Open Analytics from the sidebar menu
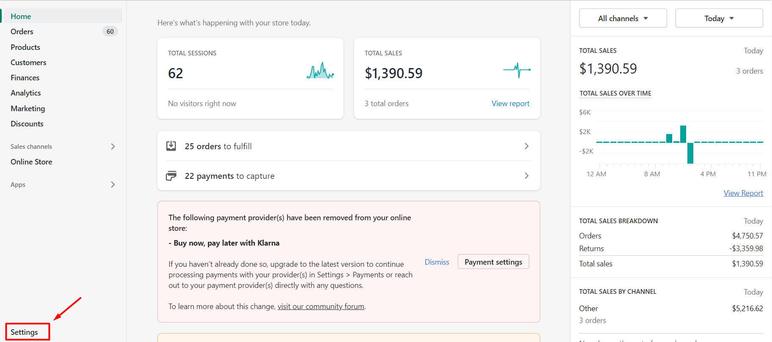 coord(26,93)
